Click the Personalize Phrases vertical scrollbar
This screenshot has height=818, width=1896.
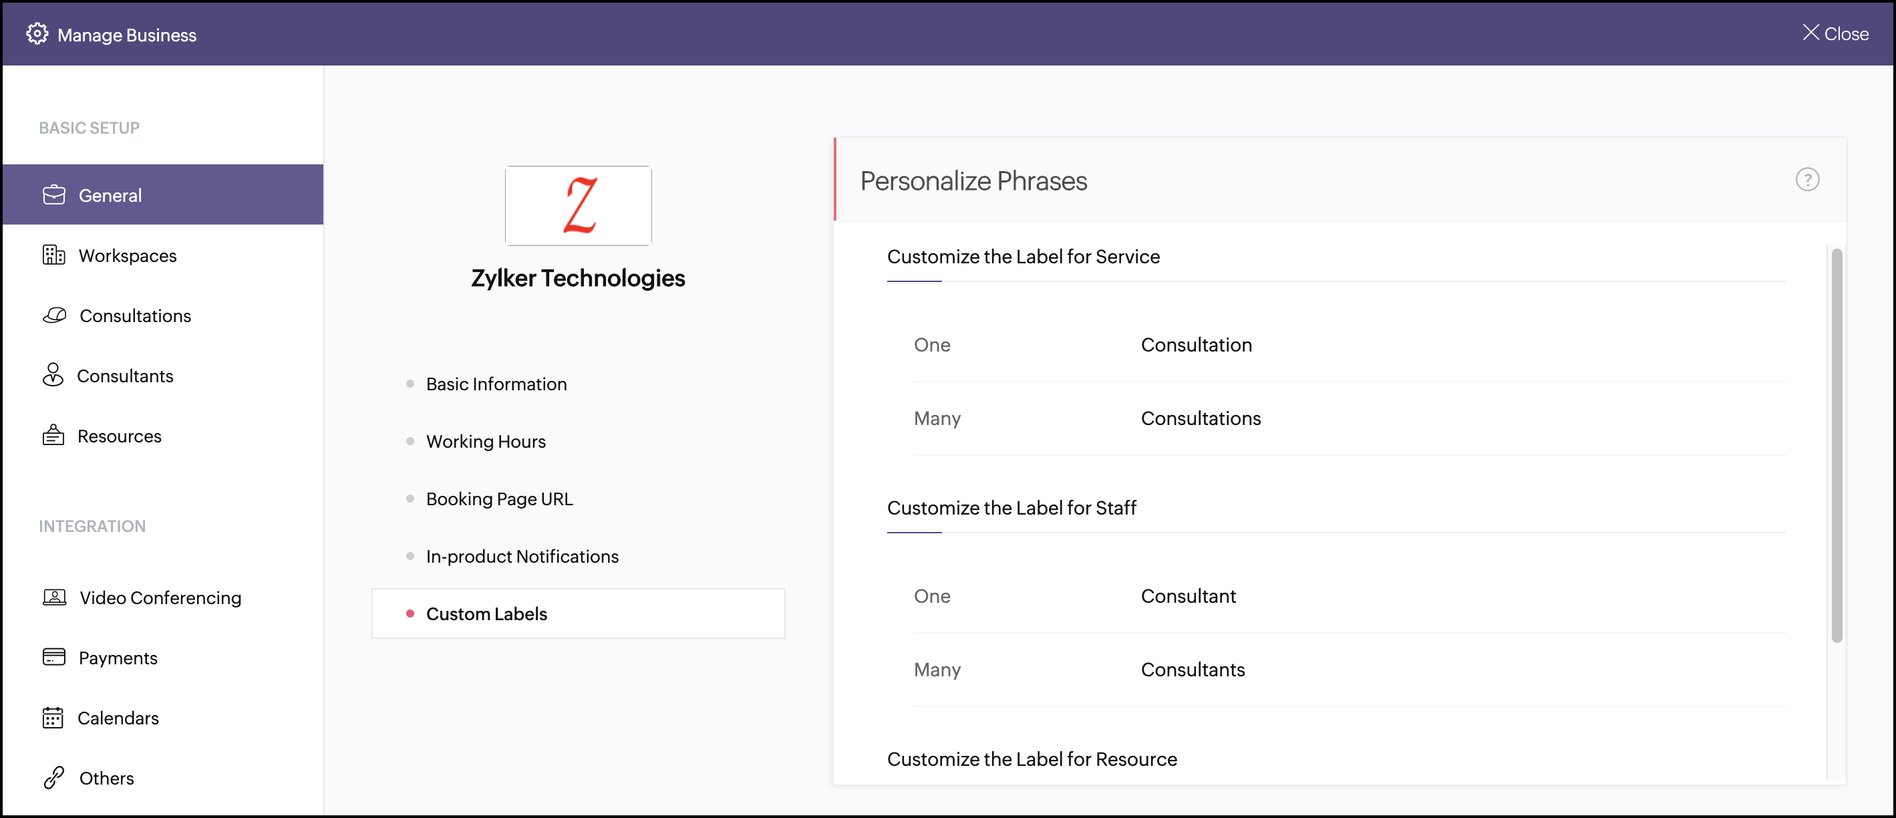tap(1836, 446)
